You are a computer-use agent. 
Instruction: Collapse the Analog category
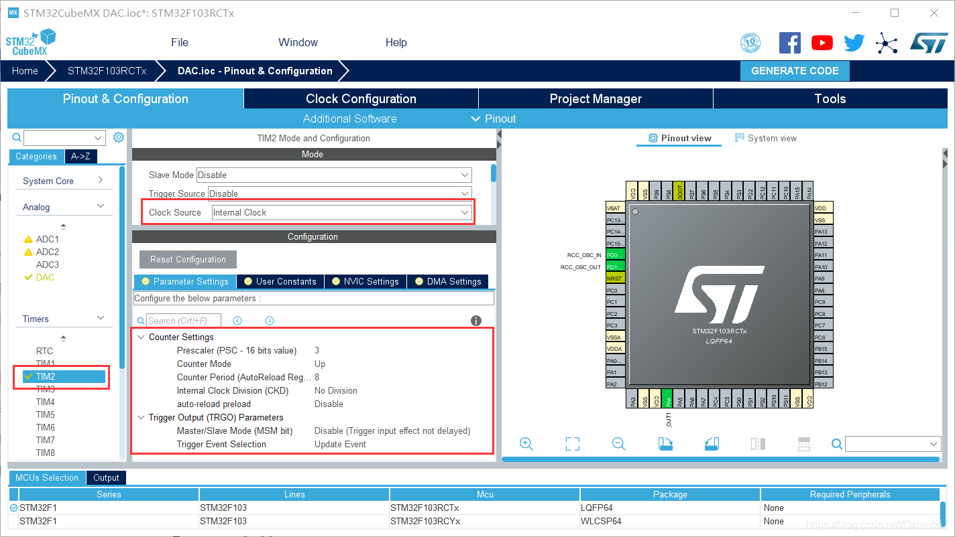[x=101, y=206]
